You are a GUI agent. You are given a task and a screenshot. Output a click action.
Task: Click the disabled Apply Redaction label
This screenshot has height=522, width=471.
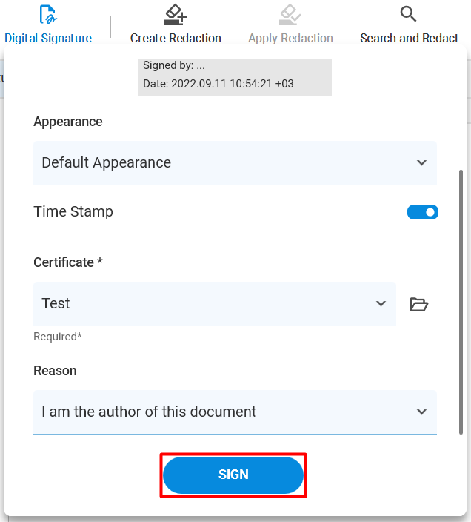coord(290,39)
